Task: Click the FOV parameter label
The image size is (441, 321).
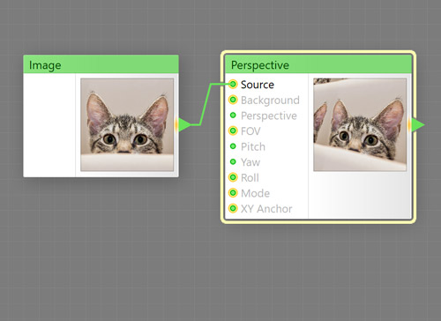Action: 250,131
